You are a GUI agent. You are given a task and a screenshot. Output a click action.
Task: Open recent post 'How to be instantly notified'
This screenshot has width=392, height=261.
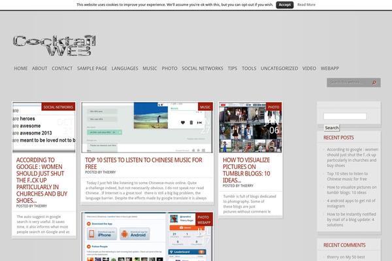pyautogui.click(x=351, y=219)
